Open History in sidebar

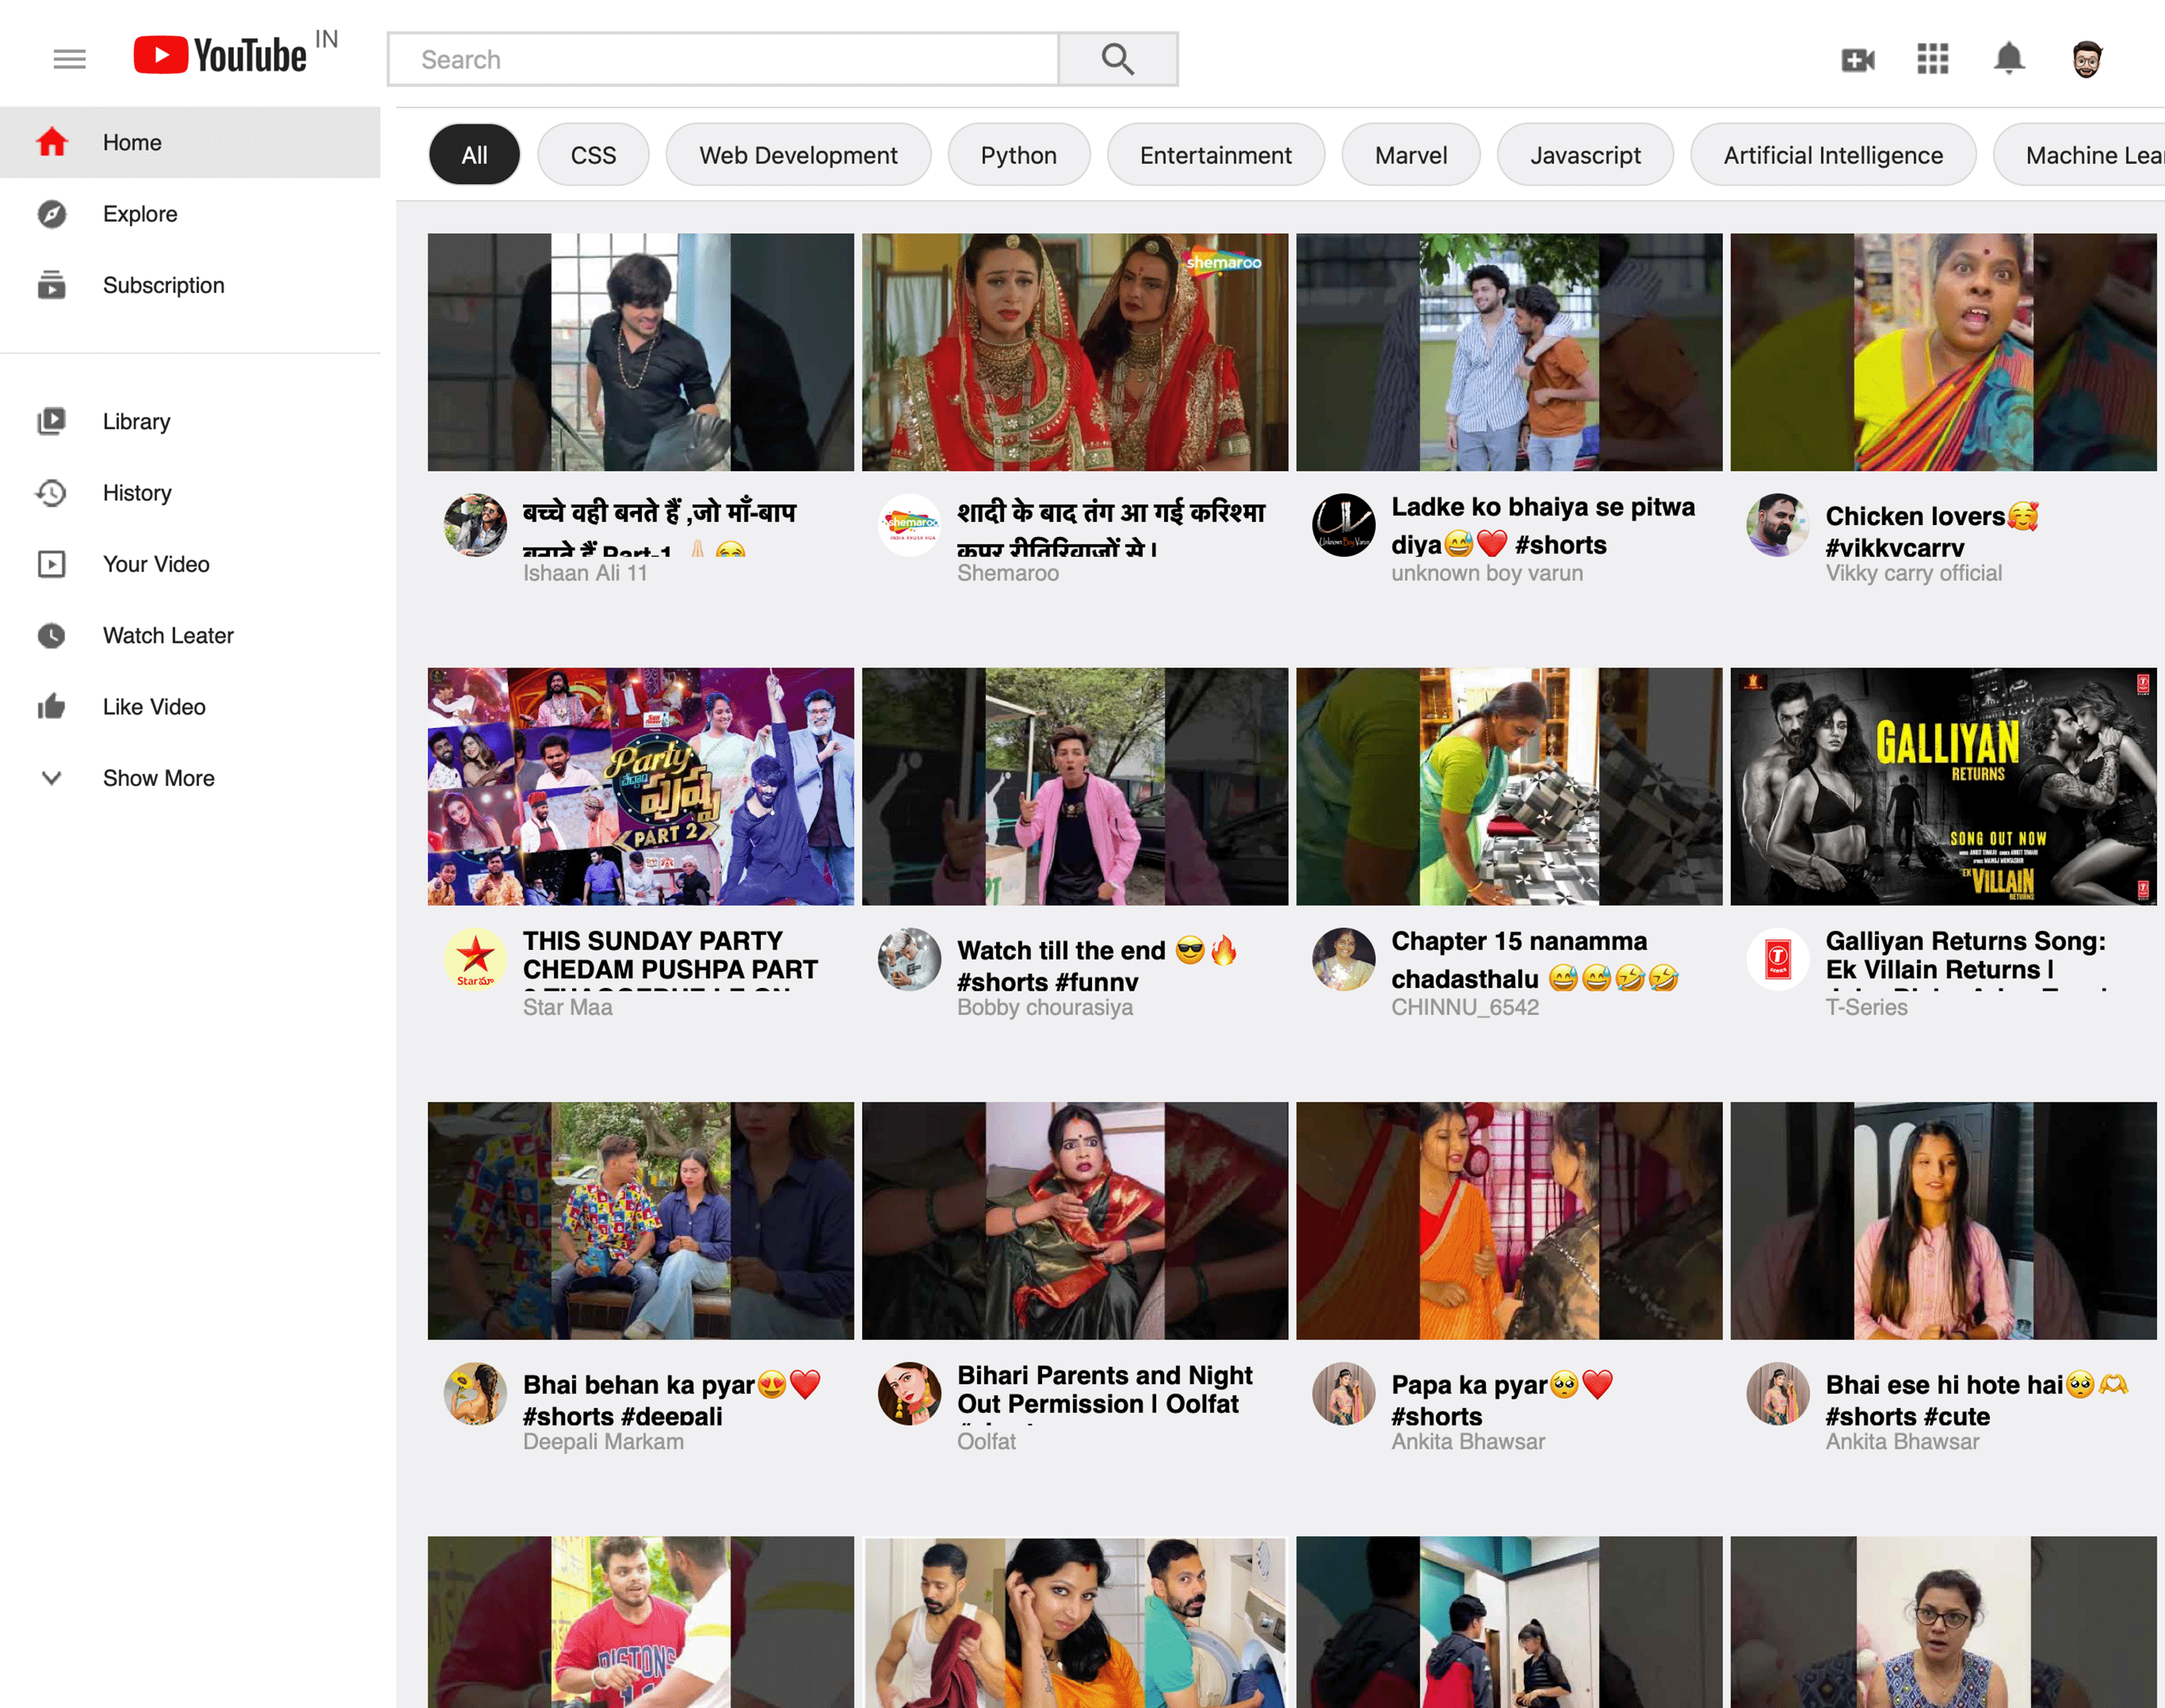click(190, 493)
